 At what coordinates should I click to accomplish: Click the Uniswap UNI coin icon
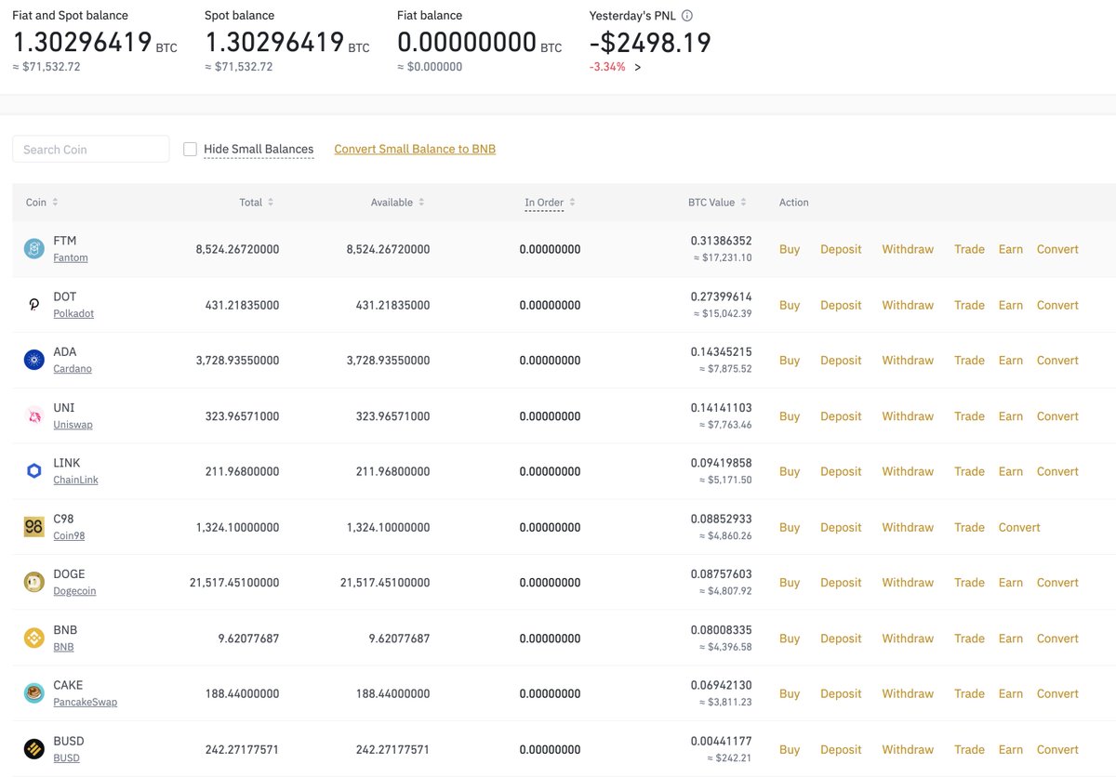[34, 416]
